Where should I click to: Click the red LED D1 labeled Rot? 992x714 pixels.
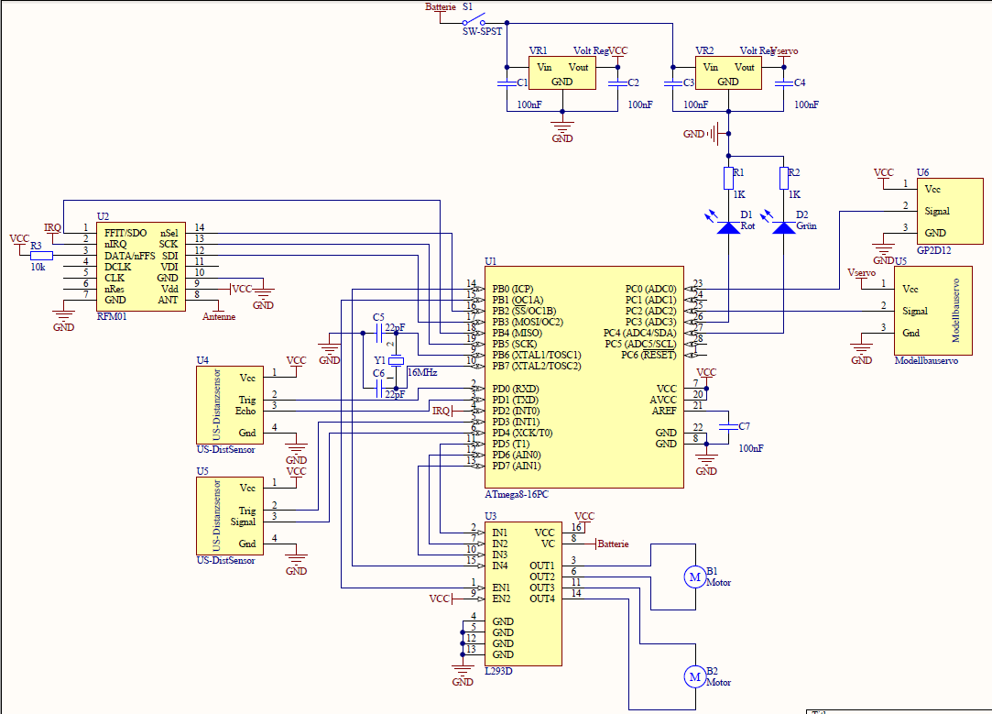tap(728, 226)
